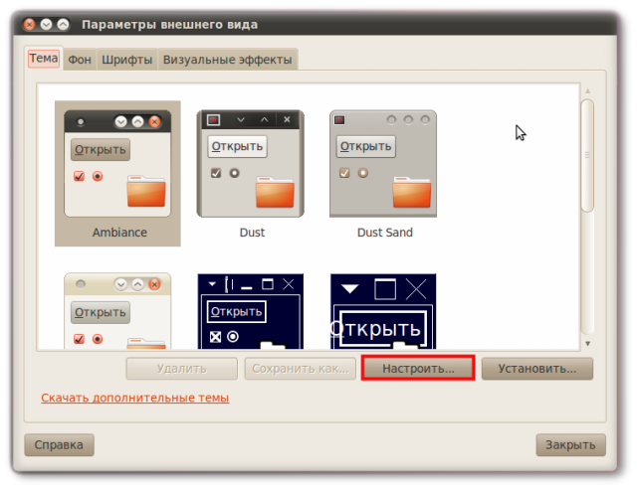This screenshot has width=637, height=490.
Task: Choose the Dust Sand theme
Action: coord(383,164)
